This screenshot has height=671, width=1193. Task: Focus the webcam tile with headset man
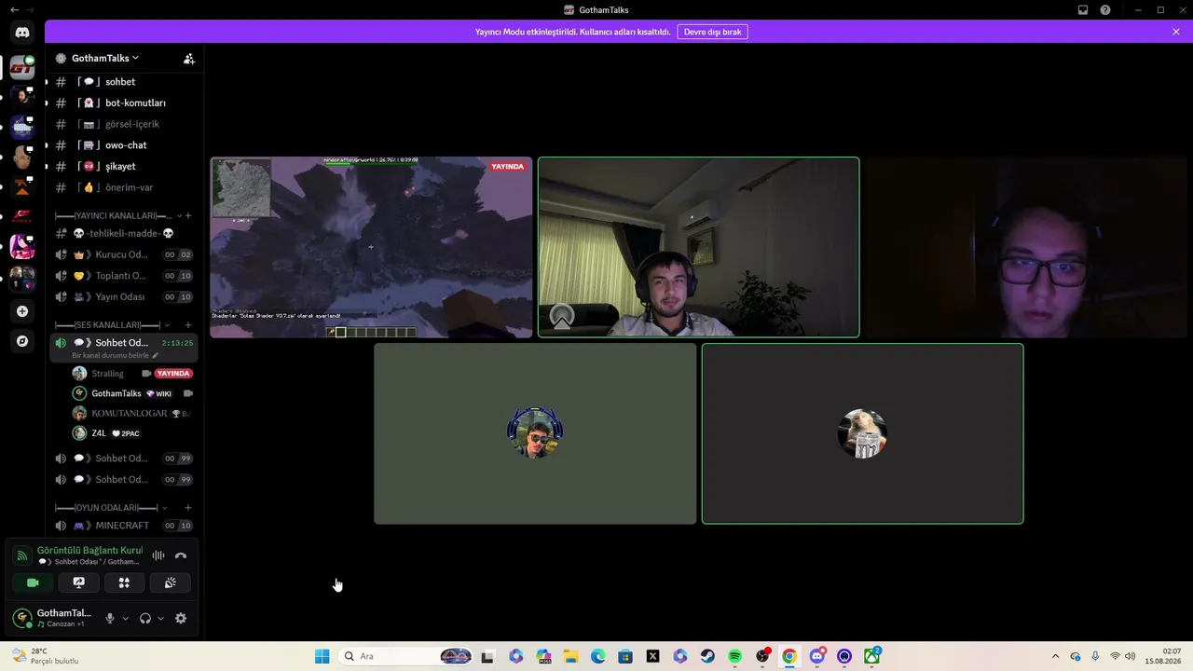698,247
